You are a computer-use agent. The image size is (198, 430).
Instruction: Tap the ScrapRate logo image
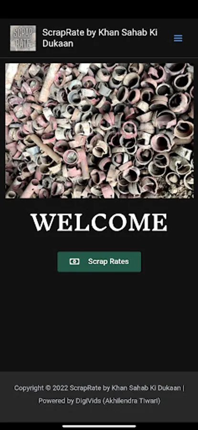23,38
